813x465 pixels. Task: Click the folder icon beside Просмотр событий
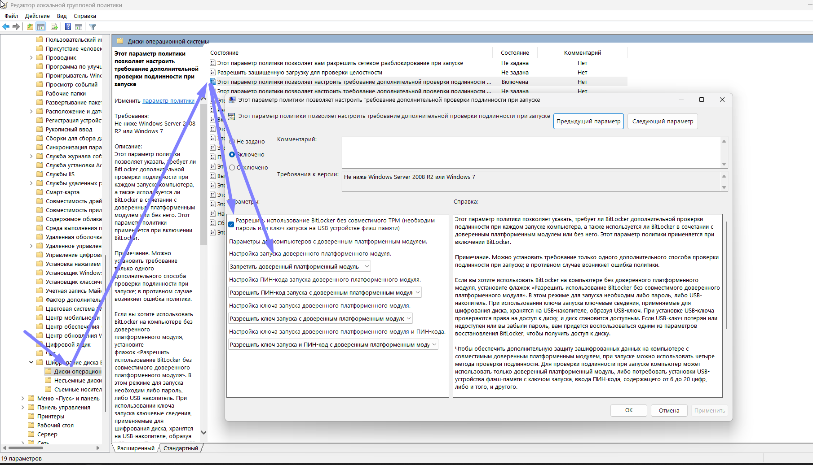point(40,84)
